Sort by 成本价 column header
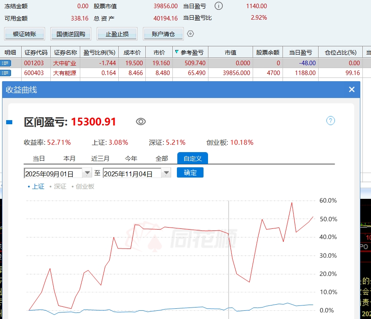The image size is (371, 319). (132, 52)
